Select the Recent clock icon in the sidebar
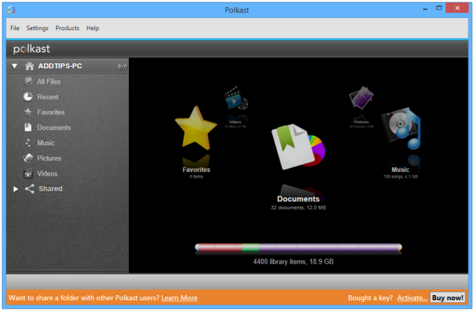Screen dimensions: 475x311 (28, 97)
